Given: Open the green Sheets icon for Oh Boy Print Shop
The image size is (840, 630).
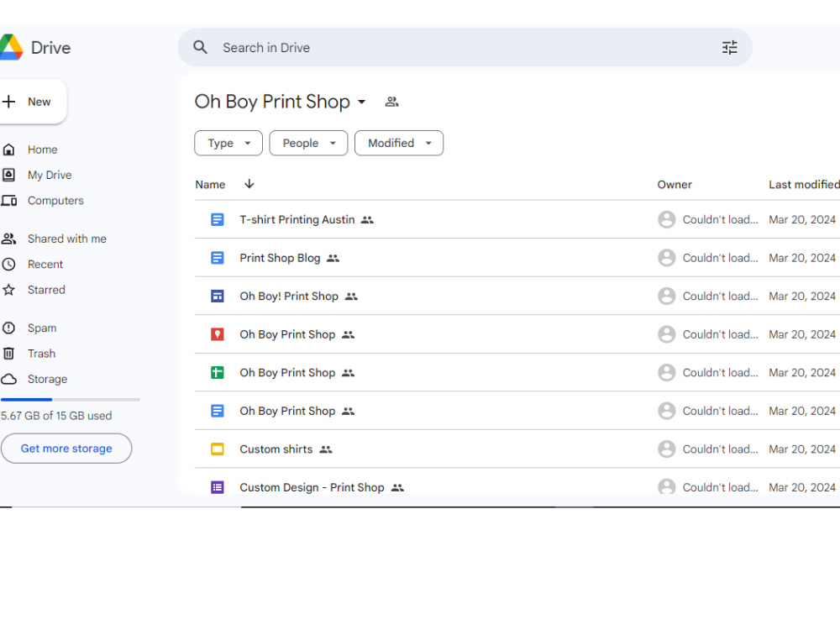Looking at the screenshot, I should point(217,372).
